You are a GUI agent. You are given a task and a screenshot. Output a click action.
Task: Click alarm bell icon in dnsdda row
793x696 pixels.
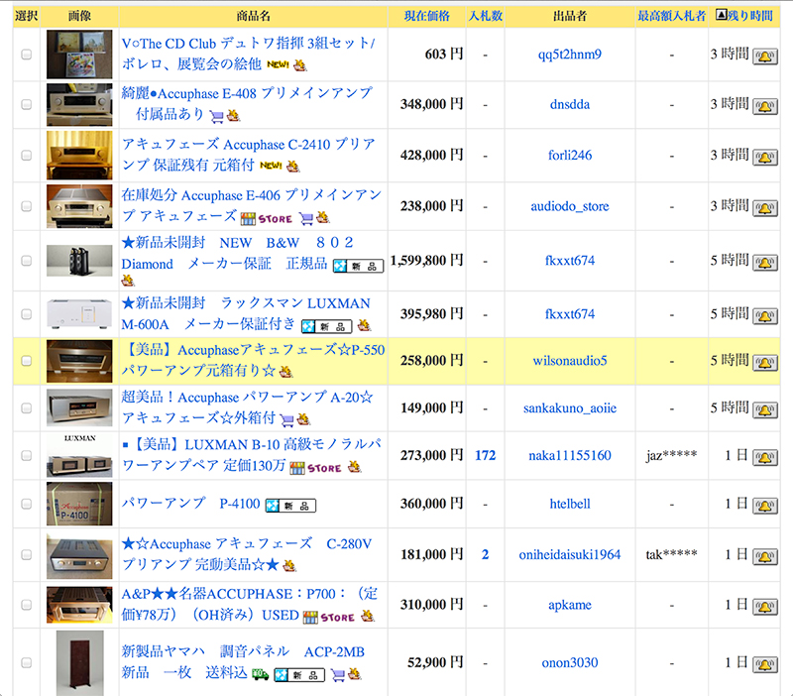[x=764, y=107]
